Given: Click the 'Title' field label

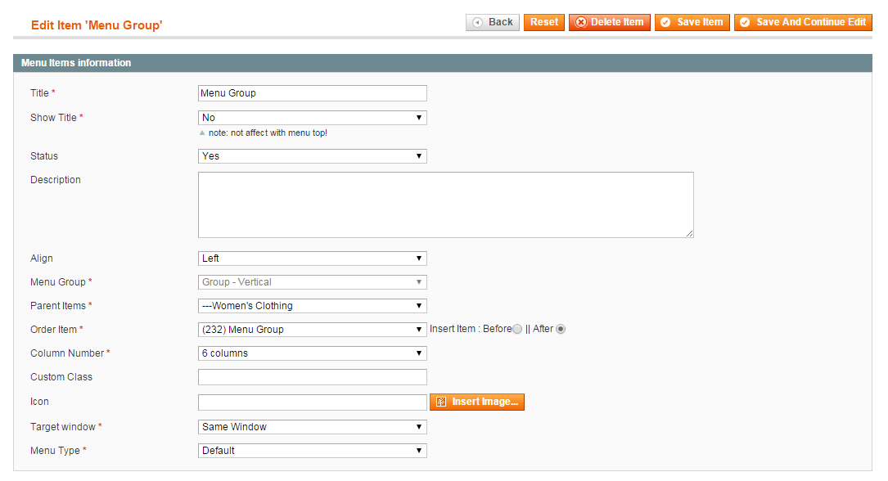Looking at the screenshot, I should coord(39,92).
